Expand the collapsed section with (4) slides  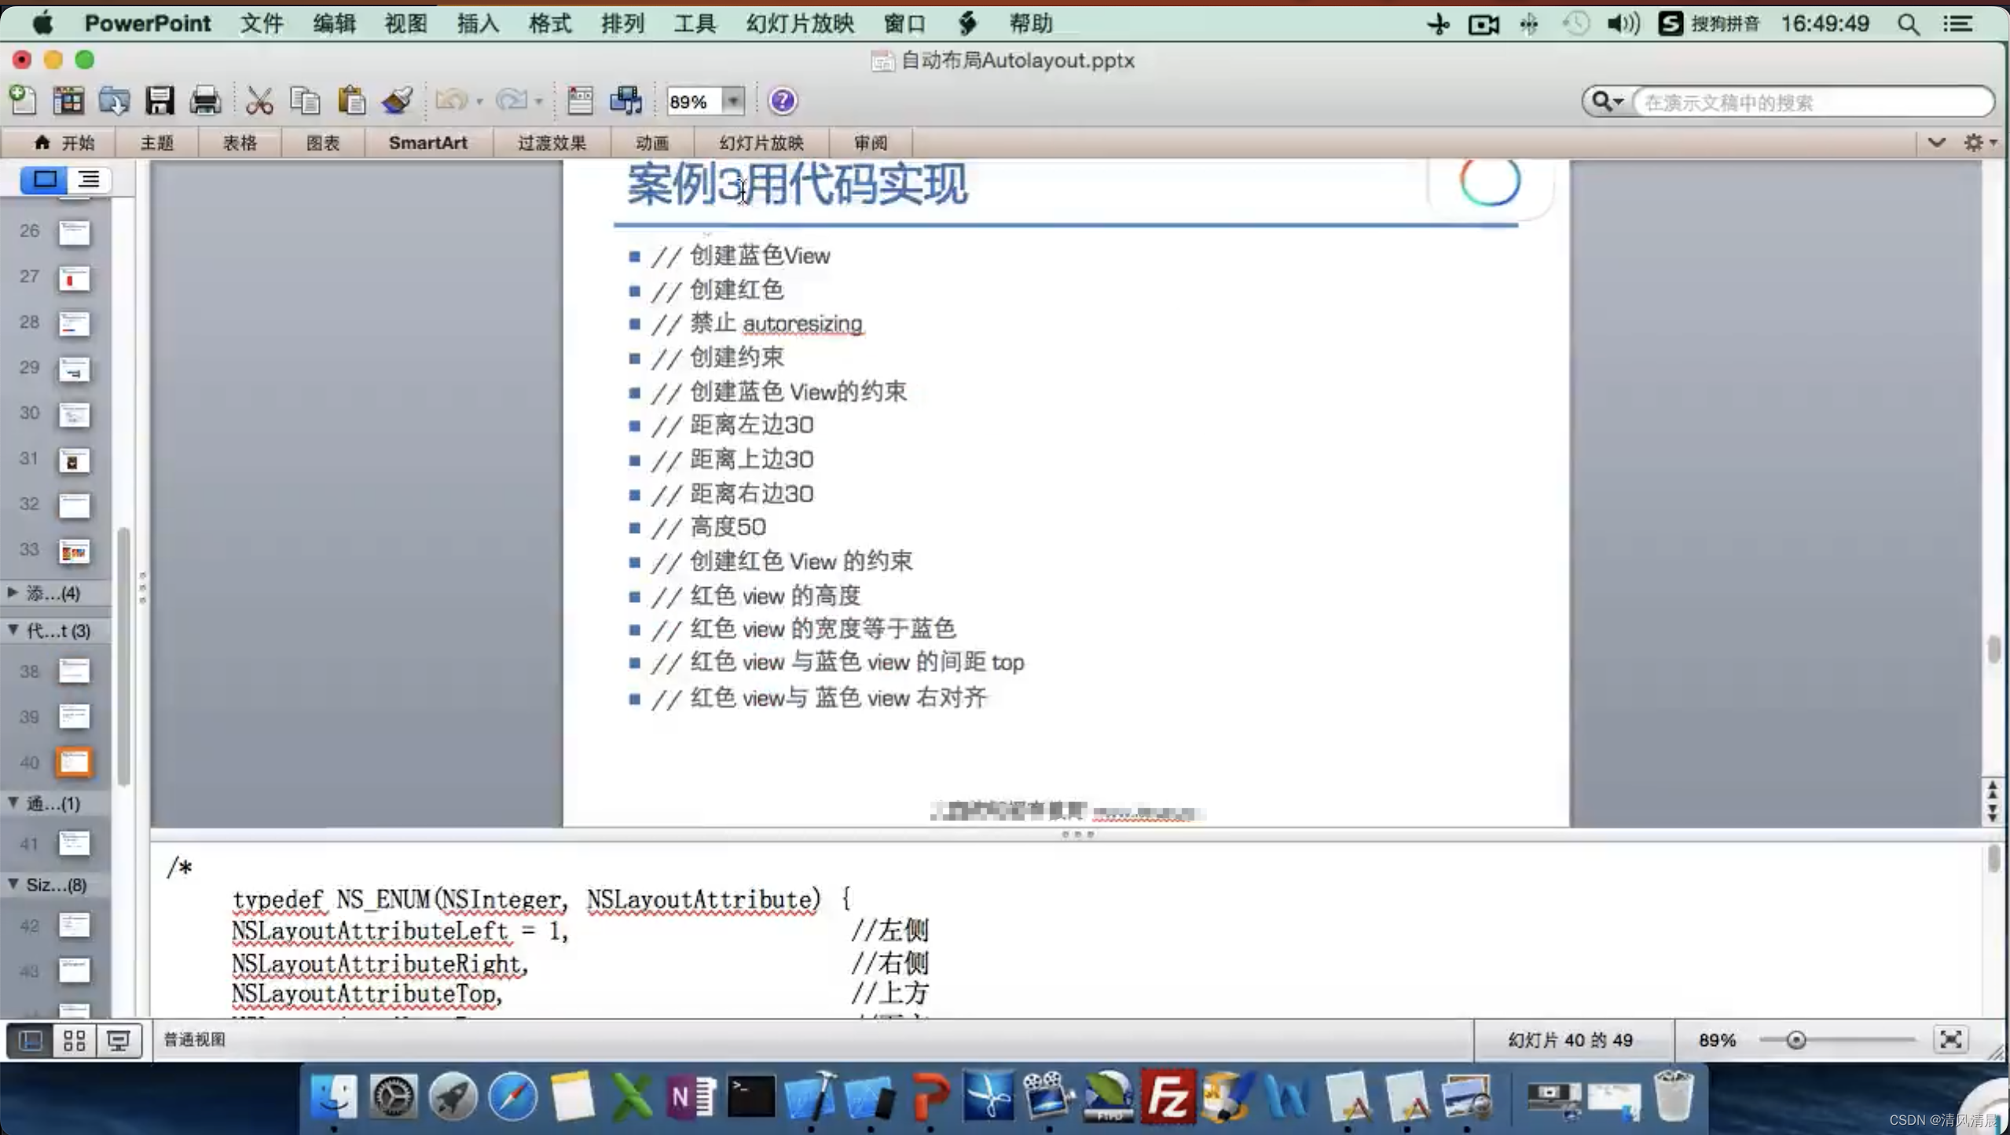13,593
